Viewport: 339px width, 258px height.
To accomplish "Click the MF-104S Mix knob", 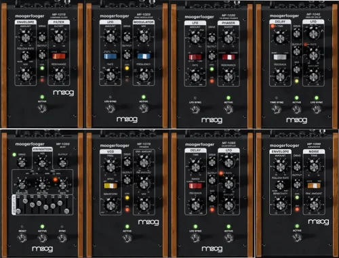I will point(297,70).
